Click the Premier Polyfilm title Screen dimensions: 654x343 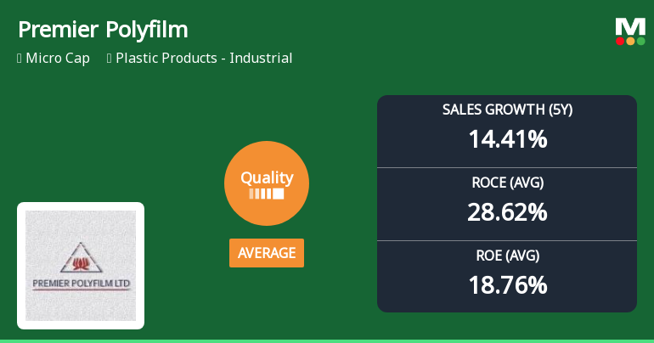(103, 30)
